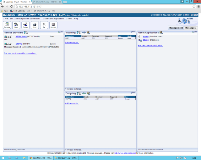This screenshot has height=160, width=201.
Task: Click the Forward toolbar button
Action: click(x=25, y=25)
